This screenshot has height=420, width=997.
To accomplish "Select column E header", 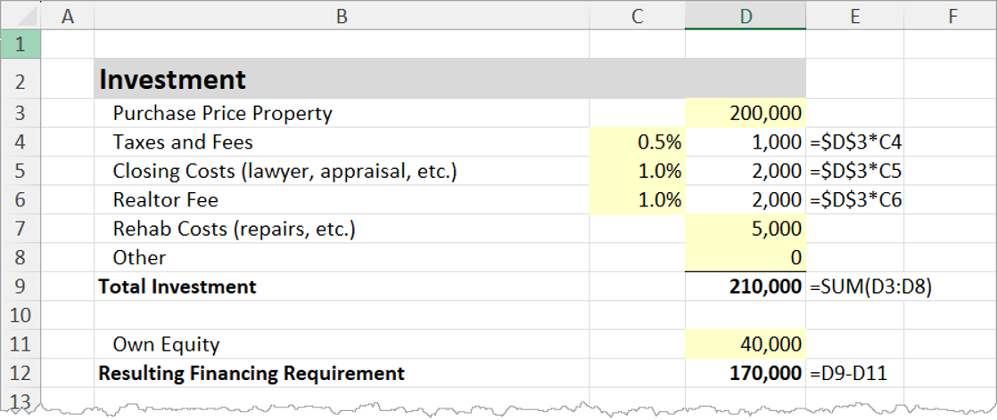I will pos(853,16).
